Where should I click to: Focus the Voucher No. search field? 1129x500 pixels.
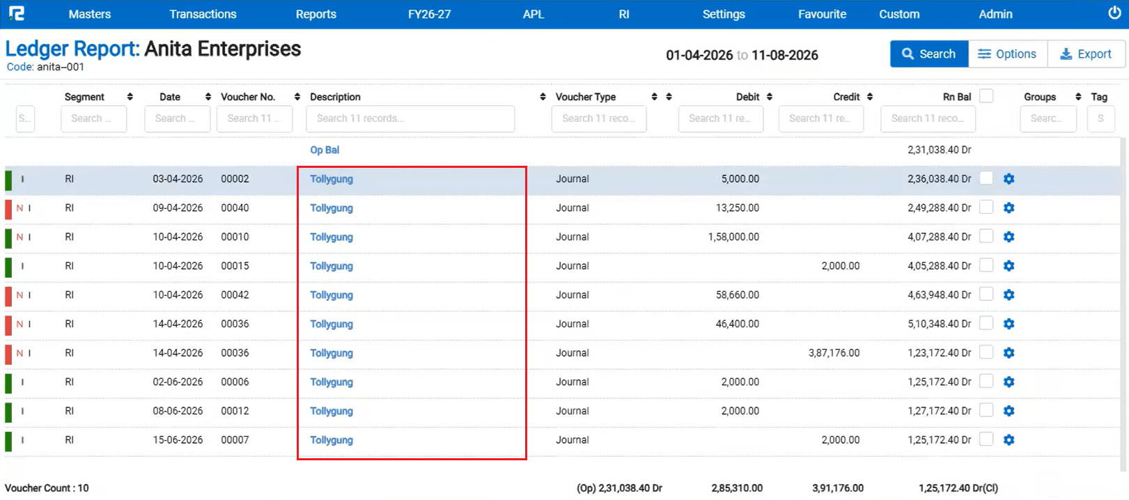254,118
